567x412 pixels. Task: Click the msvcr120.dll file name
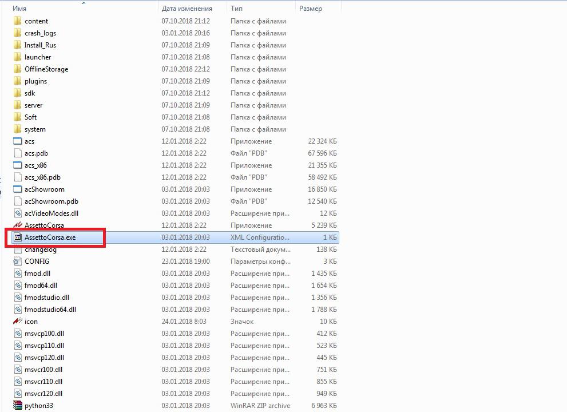43,394
